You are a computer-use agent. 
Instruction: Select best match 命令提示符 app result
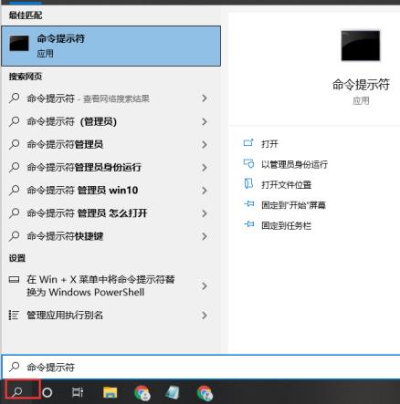[111, 46]
